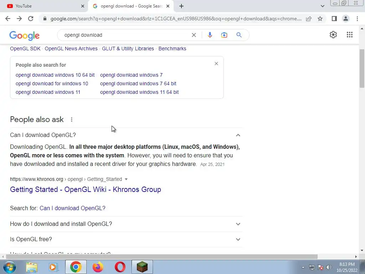This screenshot has height=274, width=365.
Task: Open the Benchmarks link
Action: click(x=172, y=49)
